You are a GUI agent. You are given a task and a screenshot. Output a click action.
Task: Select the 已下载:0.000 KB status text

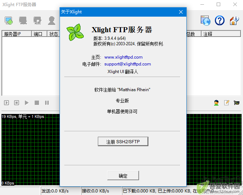[x=139, y=191]
